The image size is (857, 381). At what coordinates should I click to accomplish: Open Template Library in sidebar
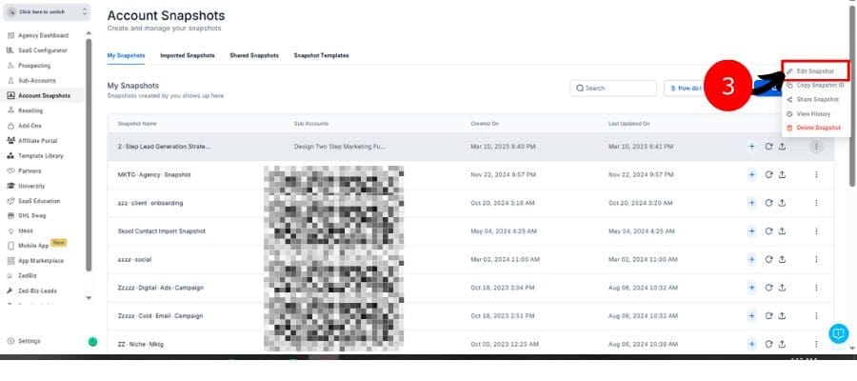coord(41,156)
